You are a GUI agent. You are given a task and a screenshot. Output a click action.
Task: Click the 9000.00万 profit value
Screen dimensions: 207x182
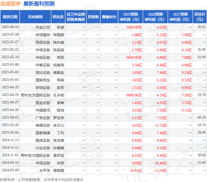click(x=134, y=95)
